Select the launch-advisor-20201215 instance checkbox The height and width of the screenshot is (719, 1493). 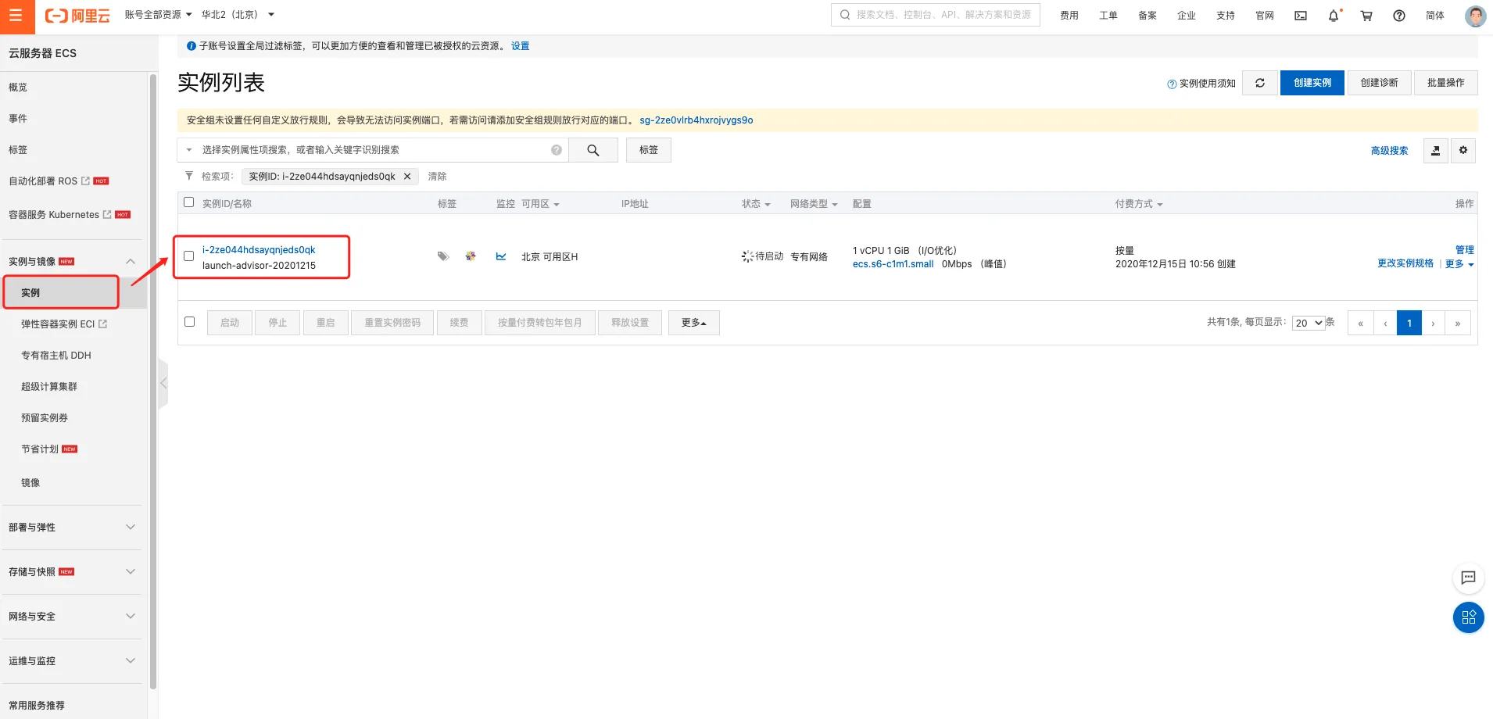188,256
